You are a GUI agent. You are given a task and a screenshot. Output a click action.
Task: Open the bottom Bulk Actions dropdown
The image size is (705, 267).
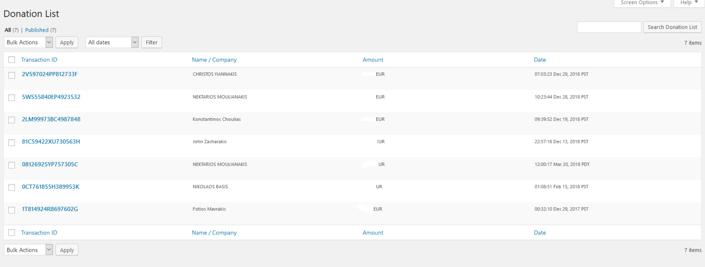[x=28, y=250]
